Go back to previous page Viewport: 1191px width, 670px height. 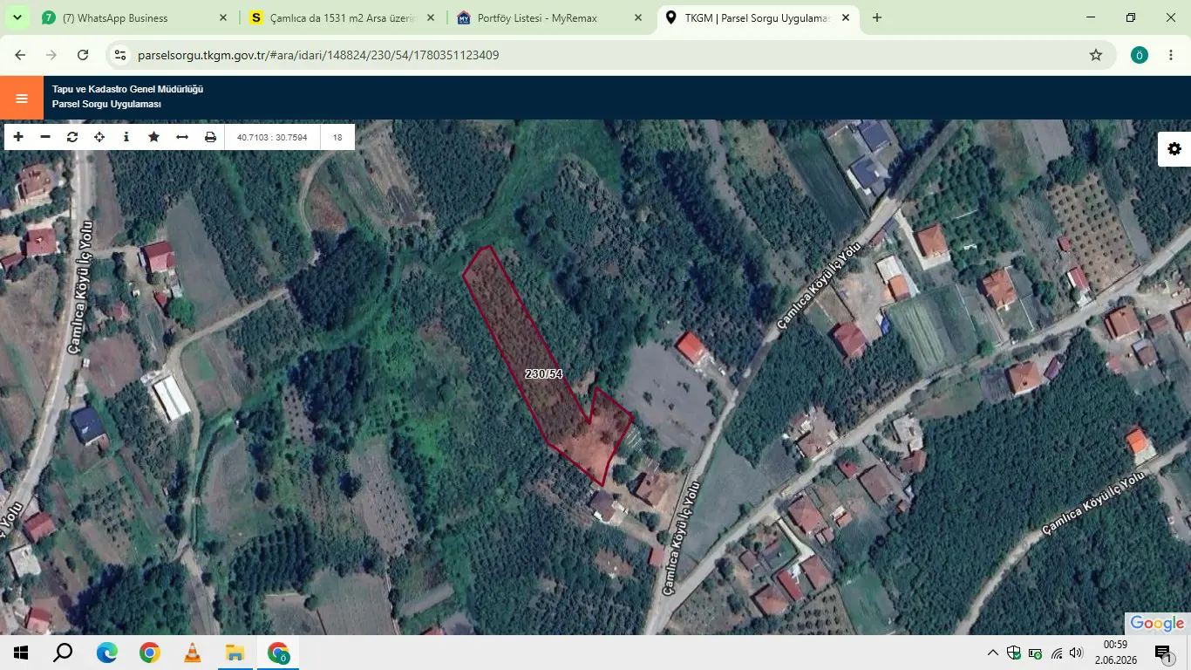(20, 55)
